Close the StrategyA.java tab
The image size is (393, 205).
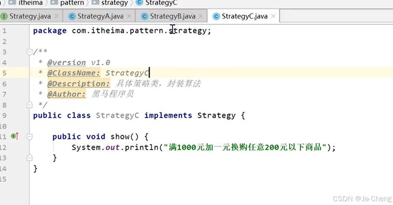coord(129,16)
